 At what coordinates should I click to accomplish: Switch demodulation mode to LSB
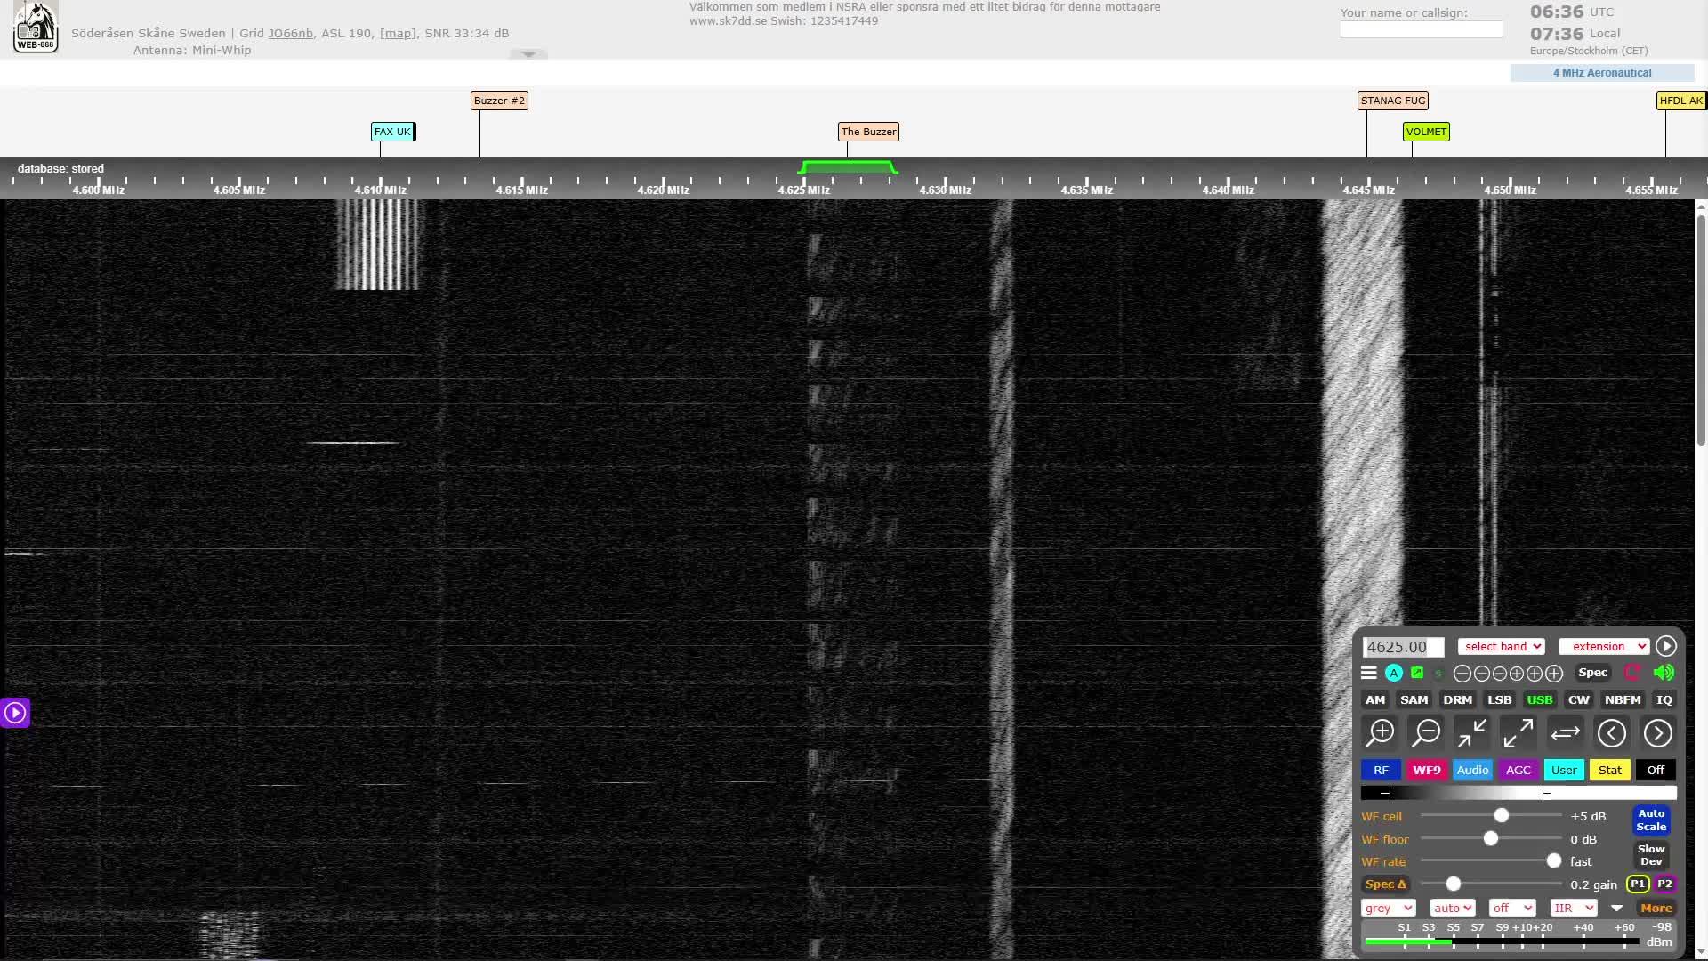1499,700
